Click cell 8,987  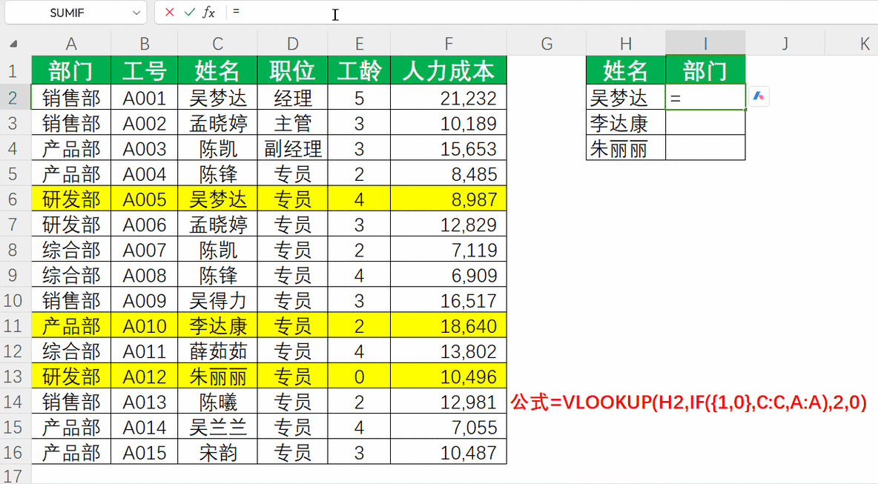(449, 199)
